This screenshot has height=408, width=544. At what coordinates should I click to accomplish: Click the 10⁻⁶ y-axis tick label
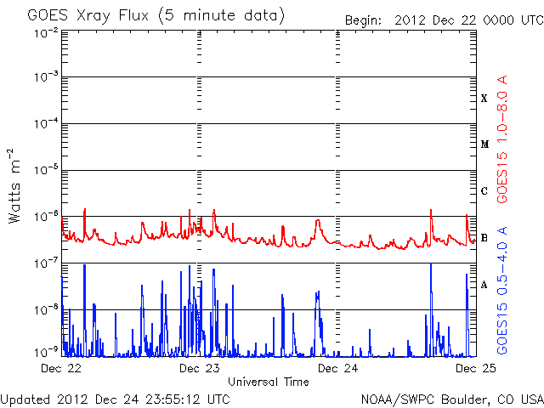click(x=48, y=217)
